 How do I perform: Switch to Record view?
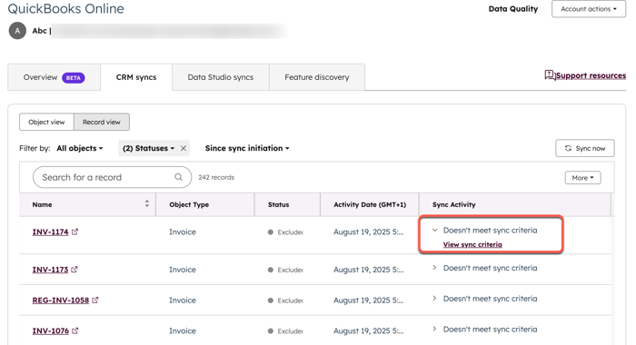point(102,122)
